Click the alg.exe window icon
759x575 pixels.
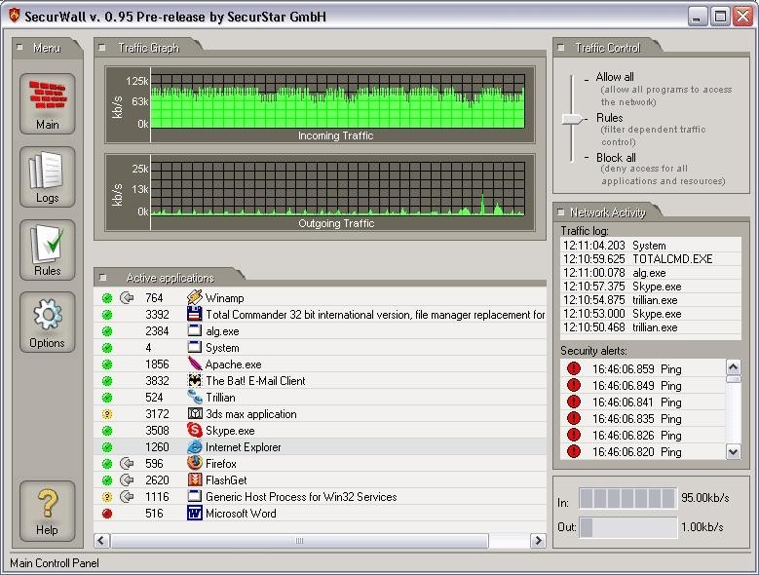(x=195, y=330)
